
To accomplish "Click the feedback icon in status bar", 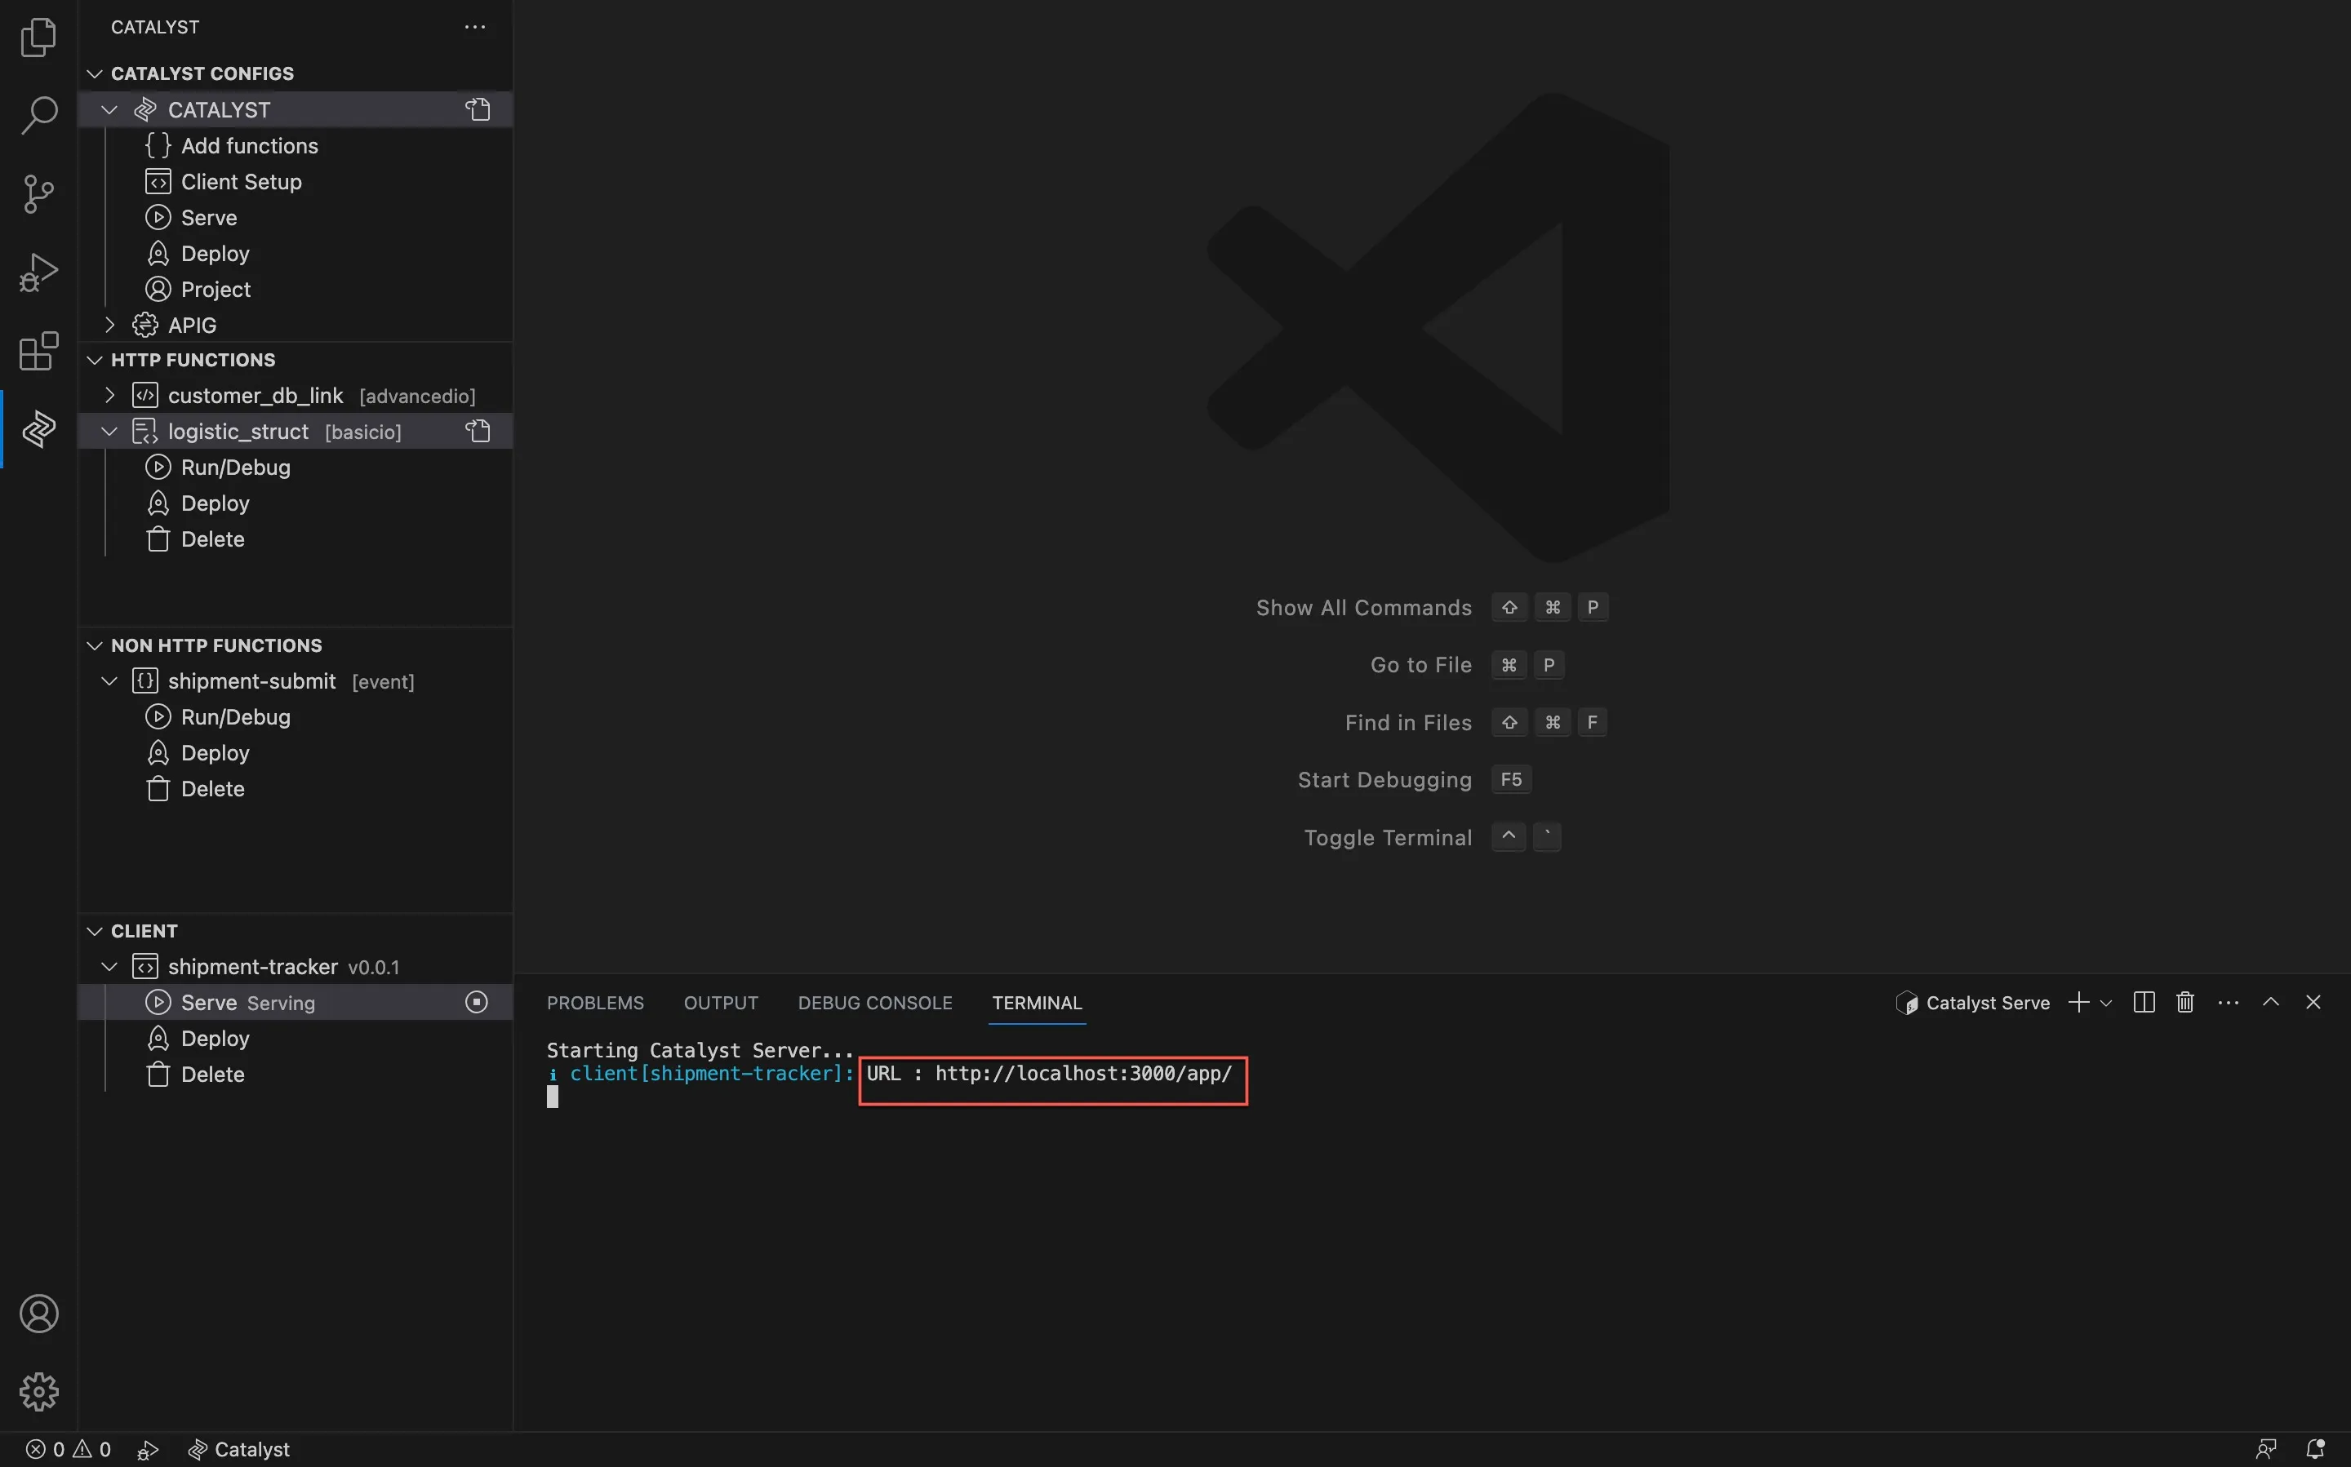I will tap(2265, 1448).
